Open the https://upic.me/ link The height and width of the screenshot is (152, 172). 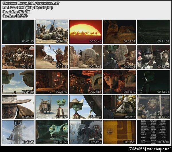(x=159, y=149)
